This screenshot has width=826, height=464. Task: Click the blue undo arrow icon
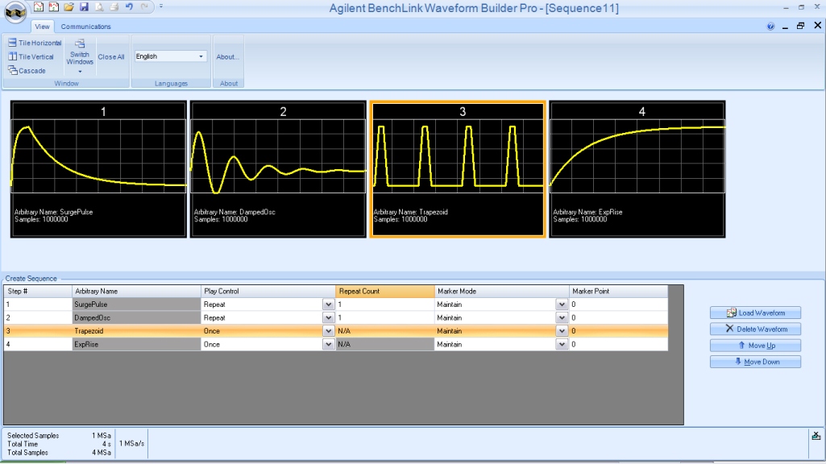pyautogui.click(x=129, y=6)
